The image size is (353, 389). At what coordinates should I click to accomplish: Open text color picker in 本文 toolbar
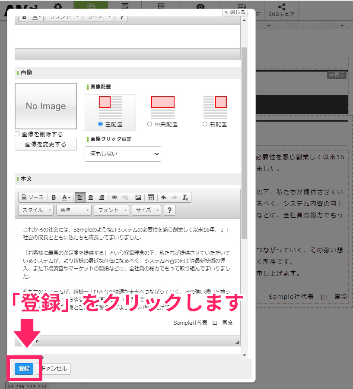[66, 198]
